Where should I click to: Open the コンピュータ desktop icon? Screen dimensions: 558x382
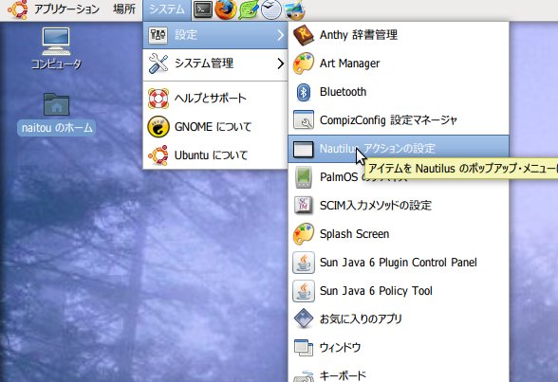coord(56,41)
